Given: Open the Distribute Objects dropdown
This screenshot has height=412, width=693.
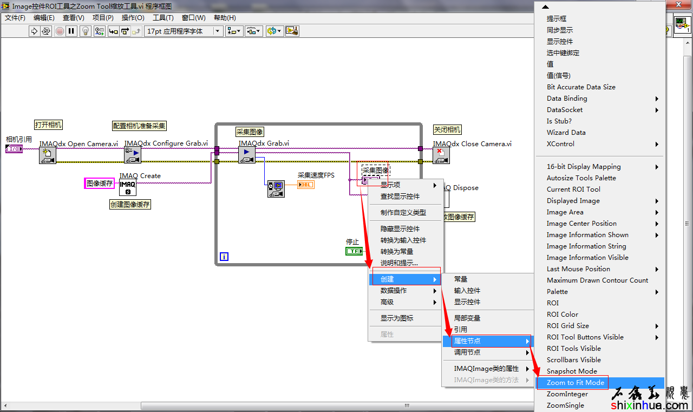Looking at the screenshot, I should click(x=253, y=31).
